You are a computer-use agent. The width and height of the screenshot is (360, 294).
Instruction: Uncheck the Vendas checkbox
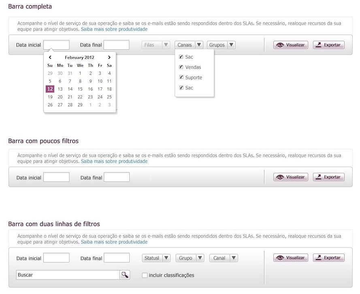181,67
